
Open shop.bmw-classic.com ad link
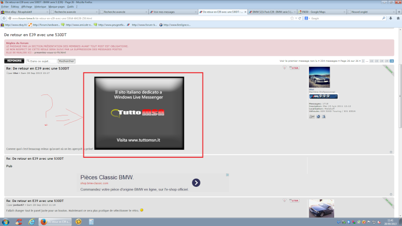[94, 183]
